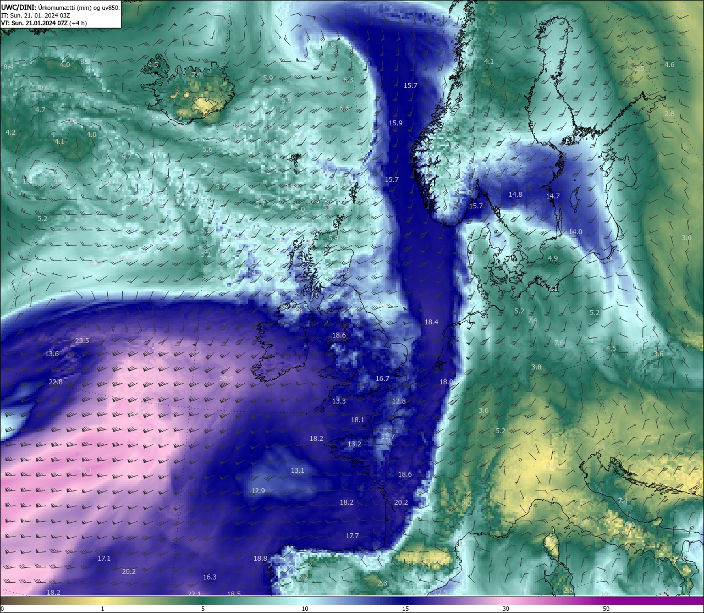Click the 13.1 value on the map
The height and width of the screenshot is (613, 704).
(298, 471)
